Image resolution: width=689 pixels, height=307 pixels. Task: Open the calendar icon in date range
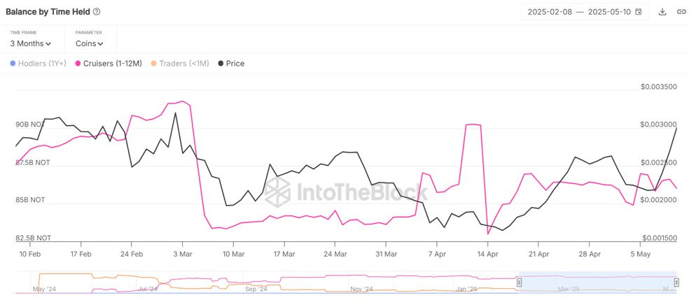pos(638,12)
